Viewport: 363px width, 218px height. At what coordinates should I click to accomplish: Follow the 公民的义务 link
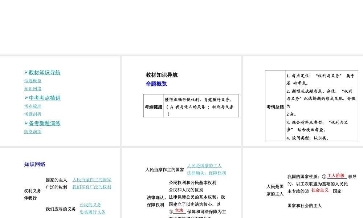click(90, 205)
